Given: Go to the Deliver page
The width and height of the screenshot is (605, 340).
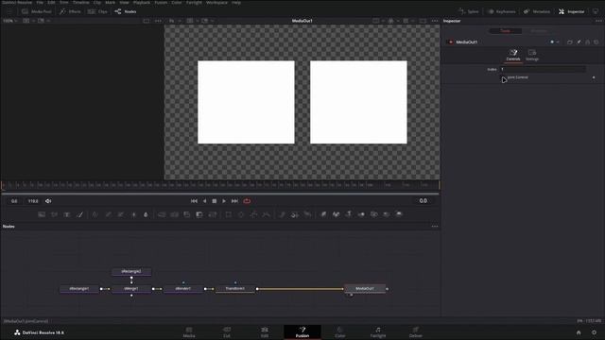Looking at the screenshot, I should click(416, 331).
